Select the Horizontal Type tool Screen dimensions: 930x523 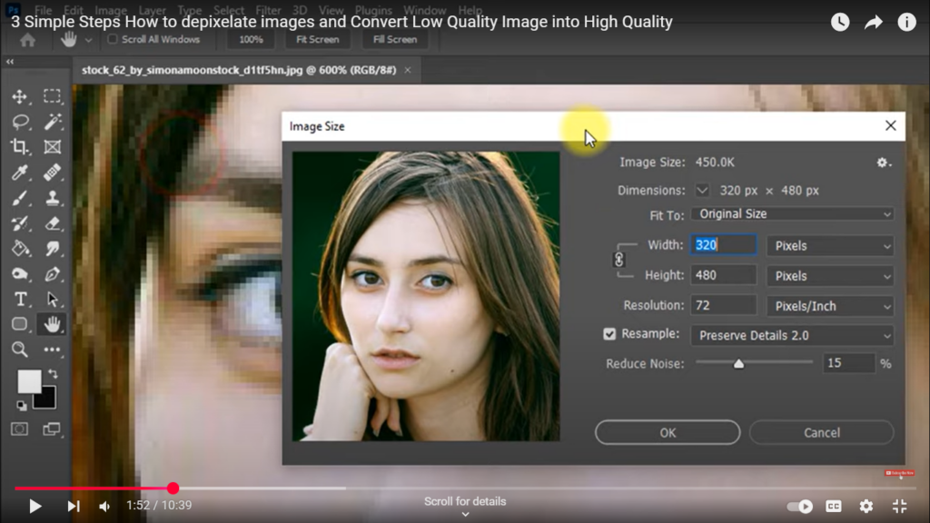click(x=20, y=299)
